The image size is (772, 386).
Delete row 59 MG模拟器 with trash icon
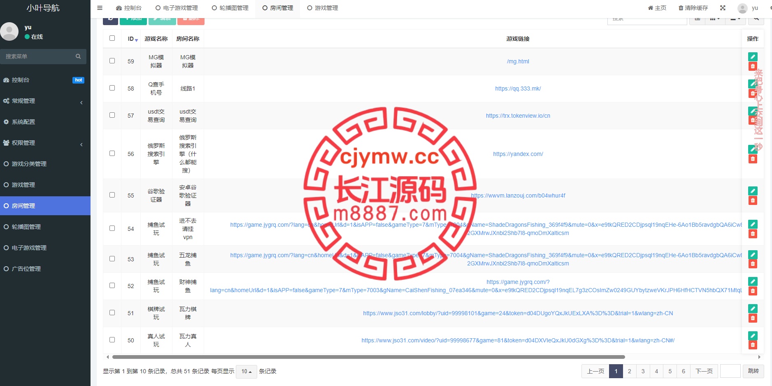click(x=753, y=66)
